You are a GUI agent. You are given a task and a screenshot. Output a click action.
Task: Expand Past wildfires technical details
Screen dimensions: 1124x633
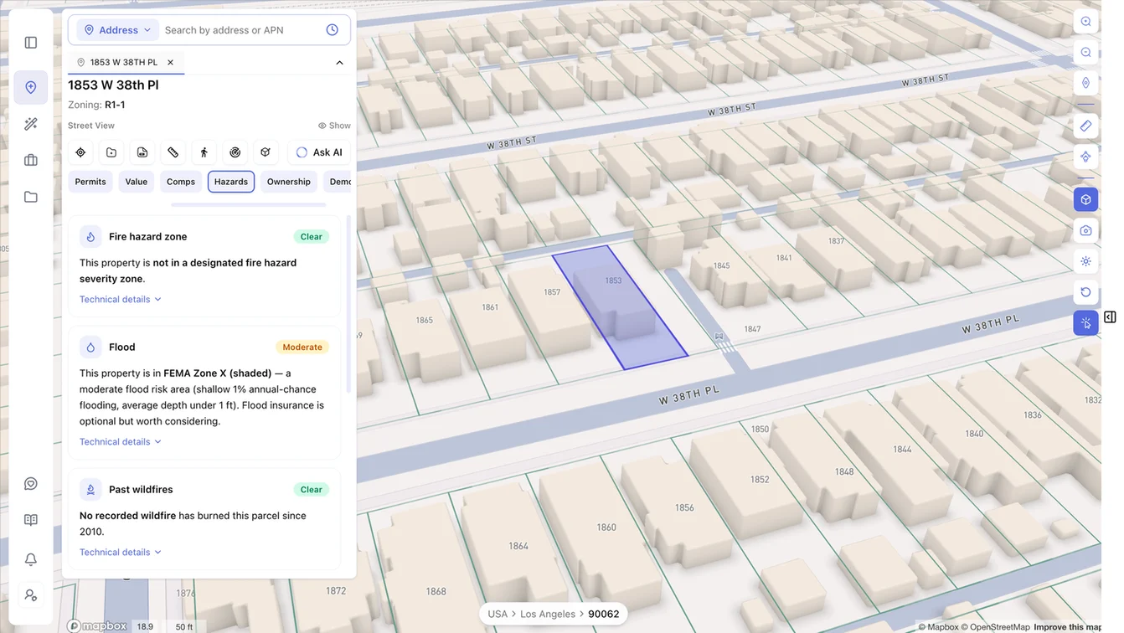coord(120,552)
